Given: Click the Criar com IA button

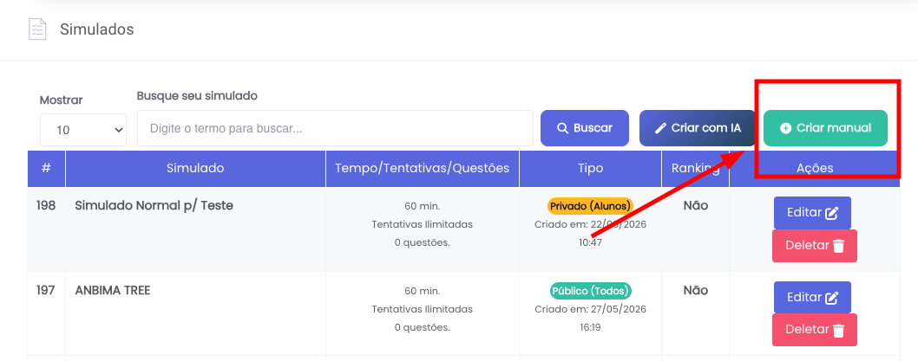Looking at the screenshot, I should click(698, 128).
